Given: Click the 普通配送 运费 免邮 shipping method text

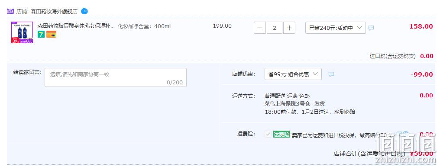Looking at the screenshot, I should (x=288, y=96).
